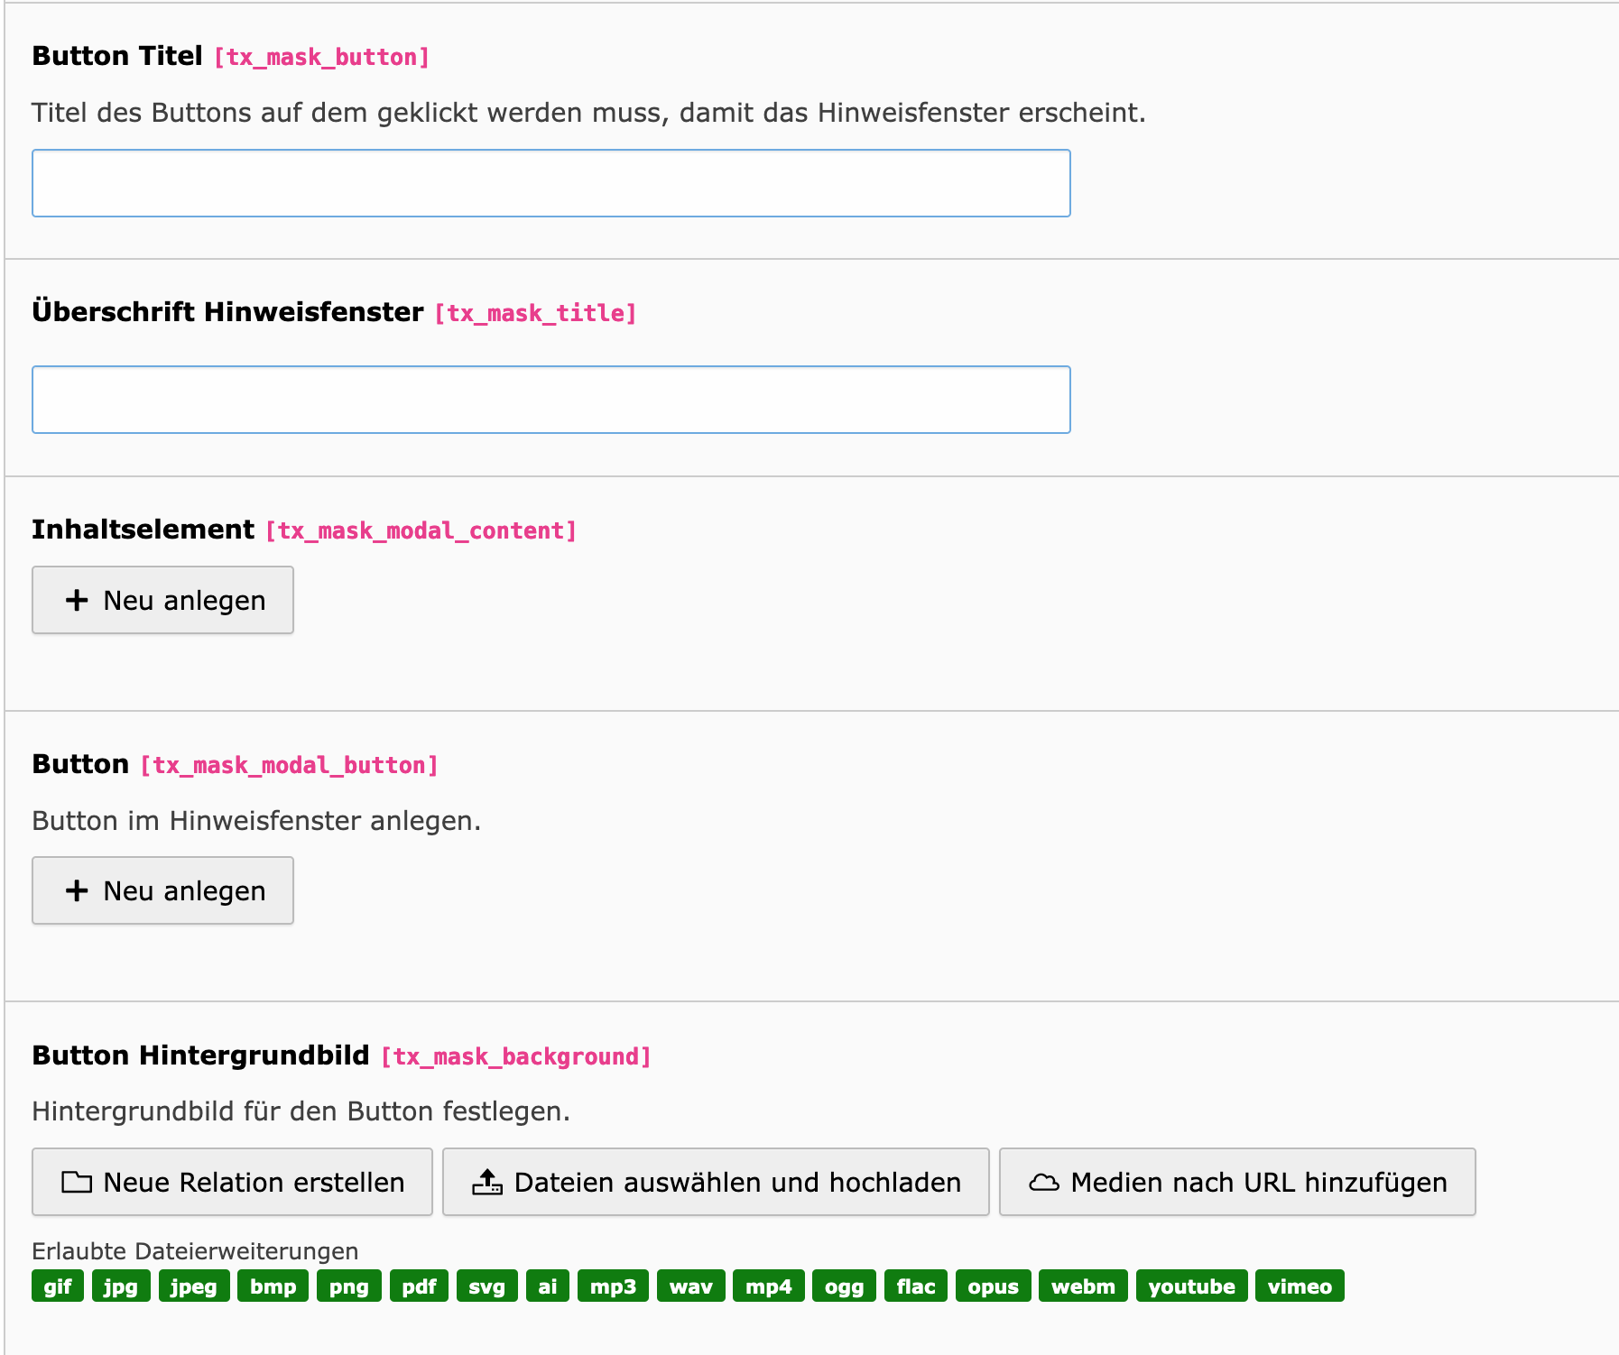
Task: Select Medien nach URL hinzufügen
Action: (x=1237, y=1182)
